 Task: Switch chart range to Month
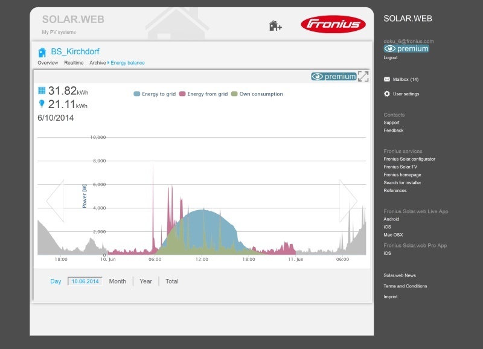pyautogui.click(x=117, y=281)
